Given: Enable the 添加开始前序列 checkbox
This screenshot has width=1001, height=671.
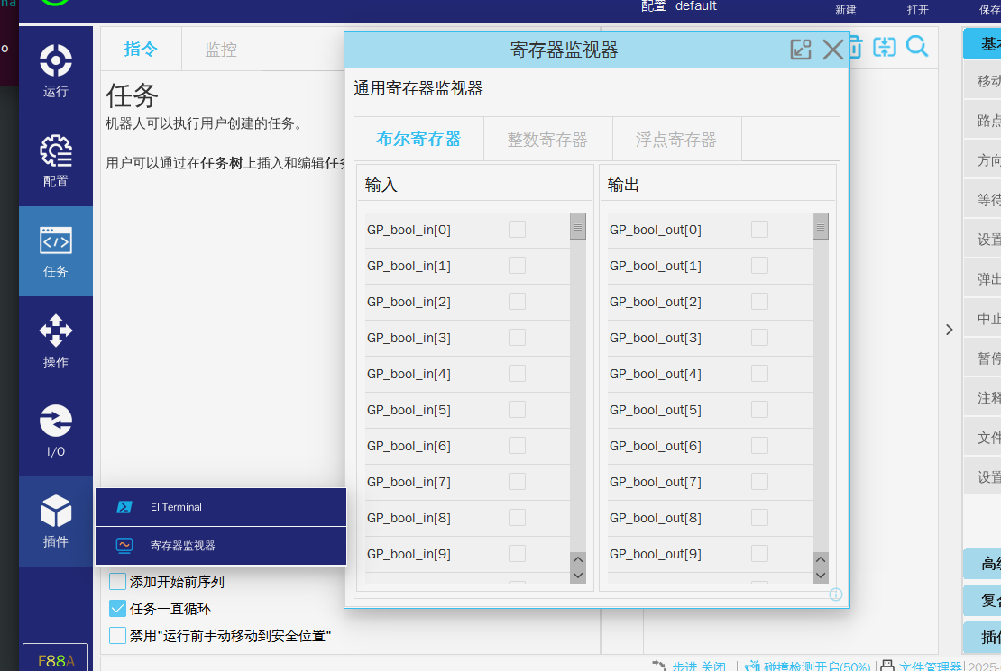Looking at the screenshot, I should tap(117, 582).
